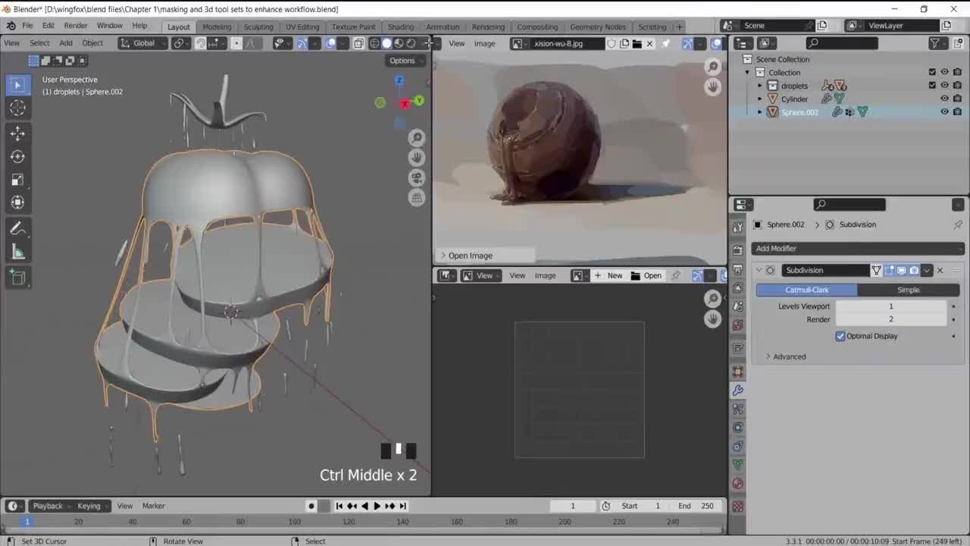Click Open Image button
This screenshot has width=970, height=546.
[470, 256]
